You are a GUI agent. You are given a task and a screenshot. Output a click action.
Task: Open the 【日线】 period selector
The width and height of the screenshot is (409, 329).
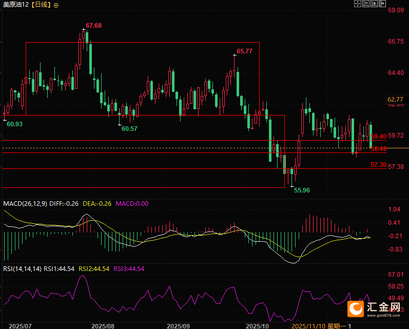(41, 5)
